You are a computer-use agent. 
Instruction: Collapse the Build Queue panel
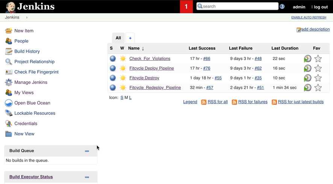point(87,151)
